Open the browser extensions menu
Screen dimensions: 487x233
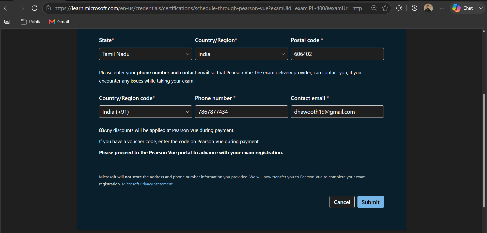point(399,8)
